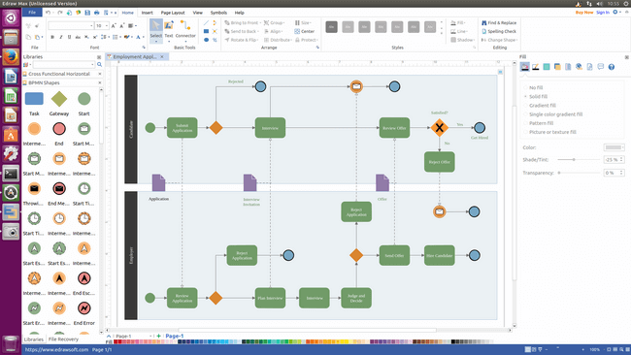Click the Buy Now link
The image size is (631, 355).
pos(584,13)
